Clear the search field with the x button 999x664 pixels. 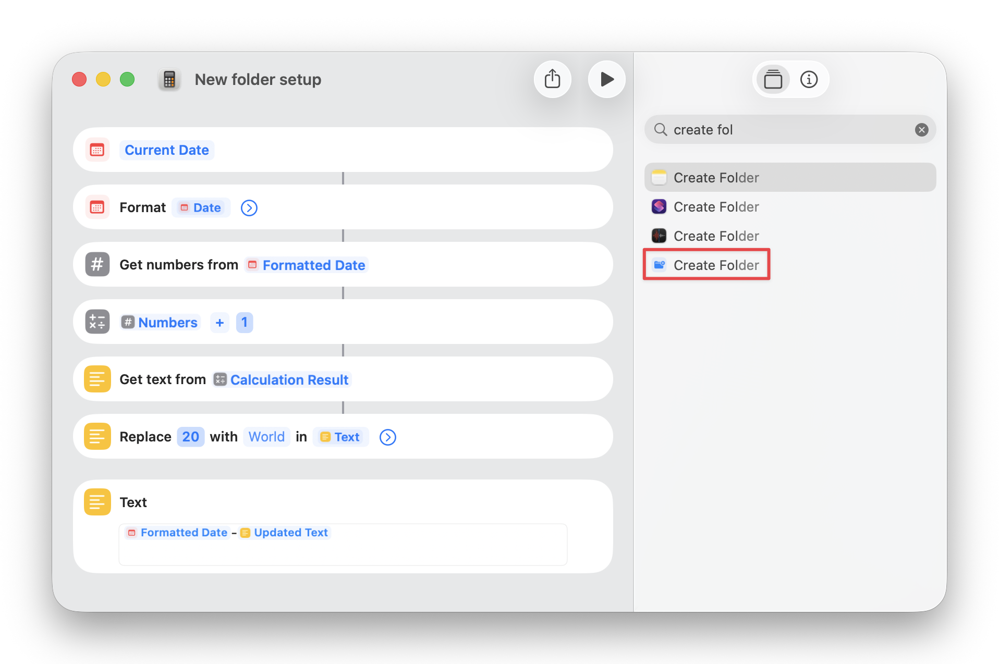(x=922, y=129)
